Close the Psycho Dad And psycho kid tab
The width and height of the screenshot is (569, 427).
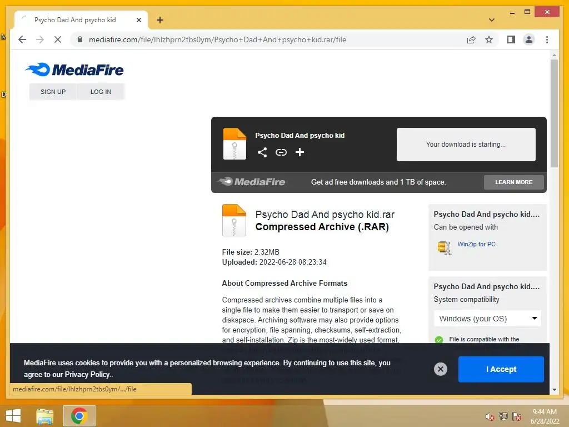[138, 20]
